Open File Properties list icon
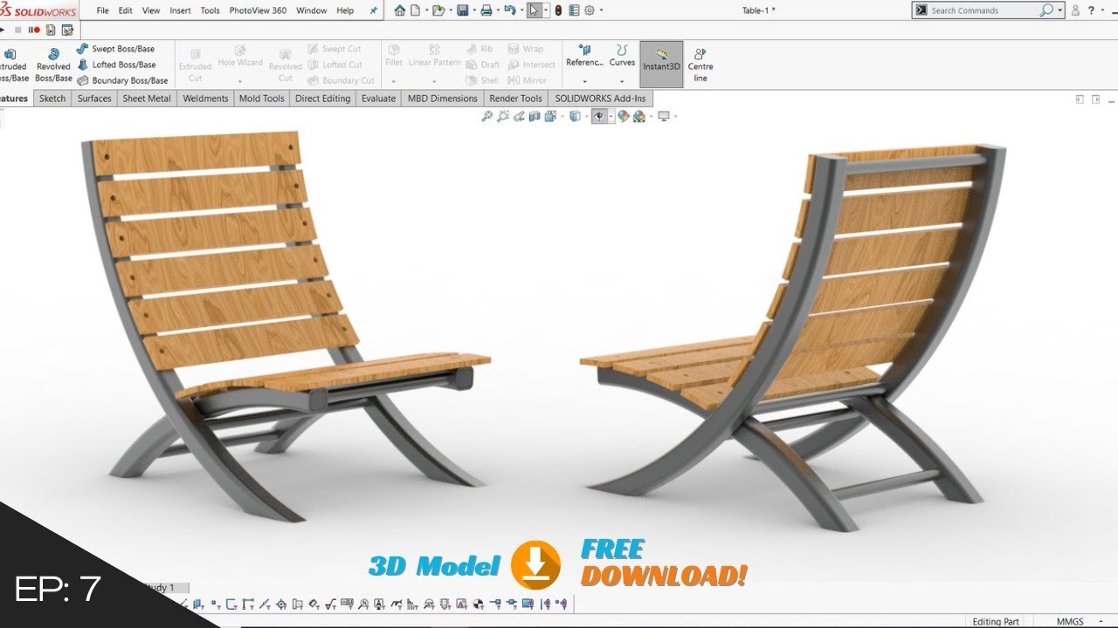The width and height of the screenshot is (1118, 628). pyautogui.click(x=574, y=10)
